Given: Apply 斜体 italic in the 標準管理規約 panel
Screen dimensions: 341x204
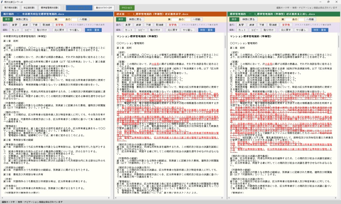Looking at the screenshot, I should [252, 25].
